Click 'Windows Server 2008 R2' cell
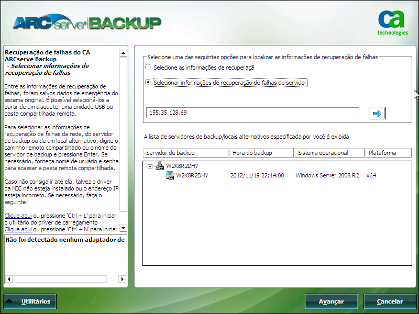 click(x=327, y=175)
